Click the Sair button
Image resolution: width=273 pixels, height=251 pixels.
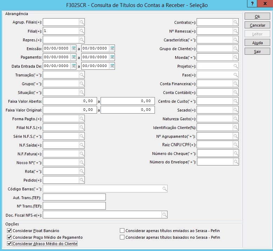[257, 52]
